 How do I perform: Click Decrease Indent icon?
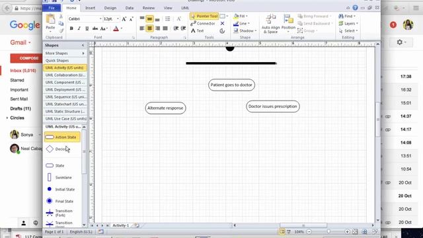(176, 28)
